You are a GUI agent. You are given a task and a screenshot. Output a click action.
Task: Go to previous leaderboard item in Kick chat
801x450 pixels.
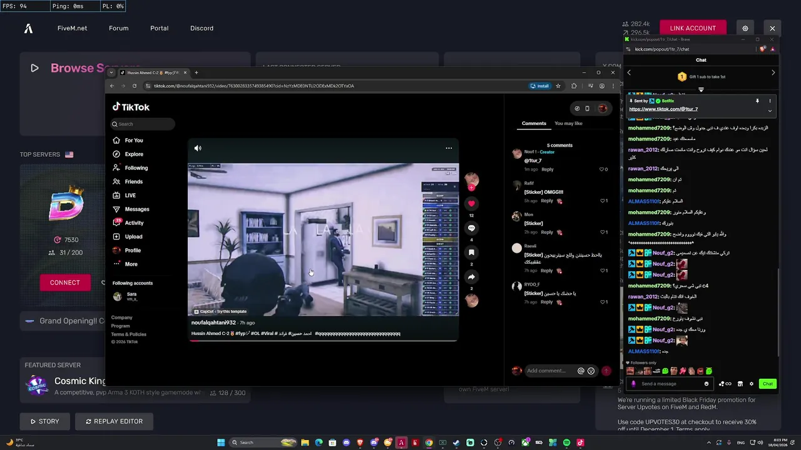click(x=629, y=72)
